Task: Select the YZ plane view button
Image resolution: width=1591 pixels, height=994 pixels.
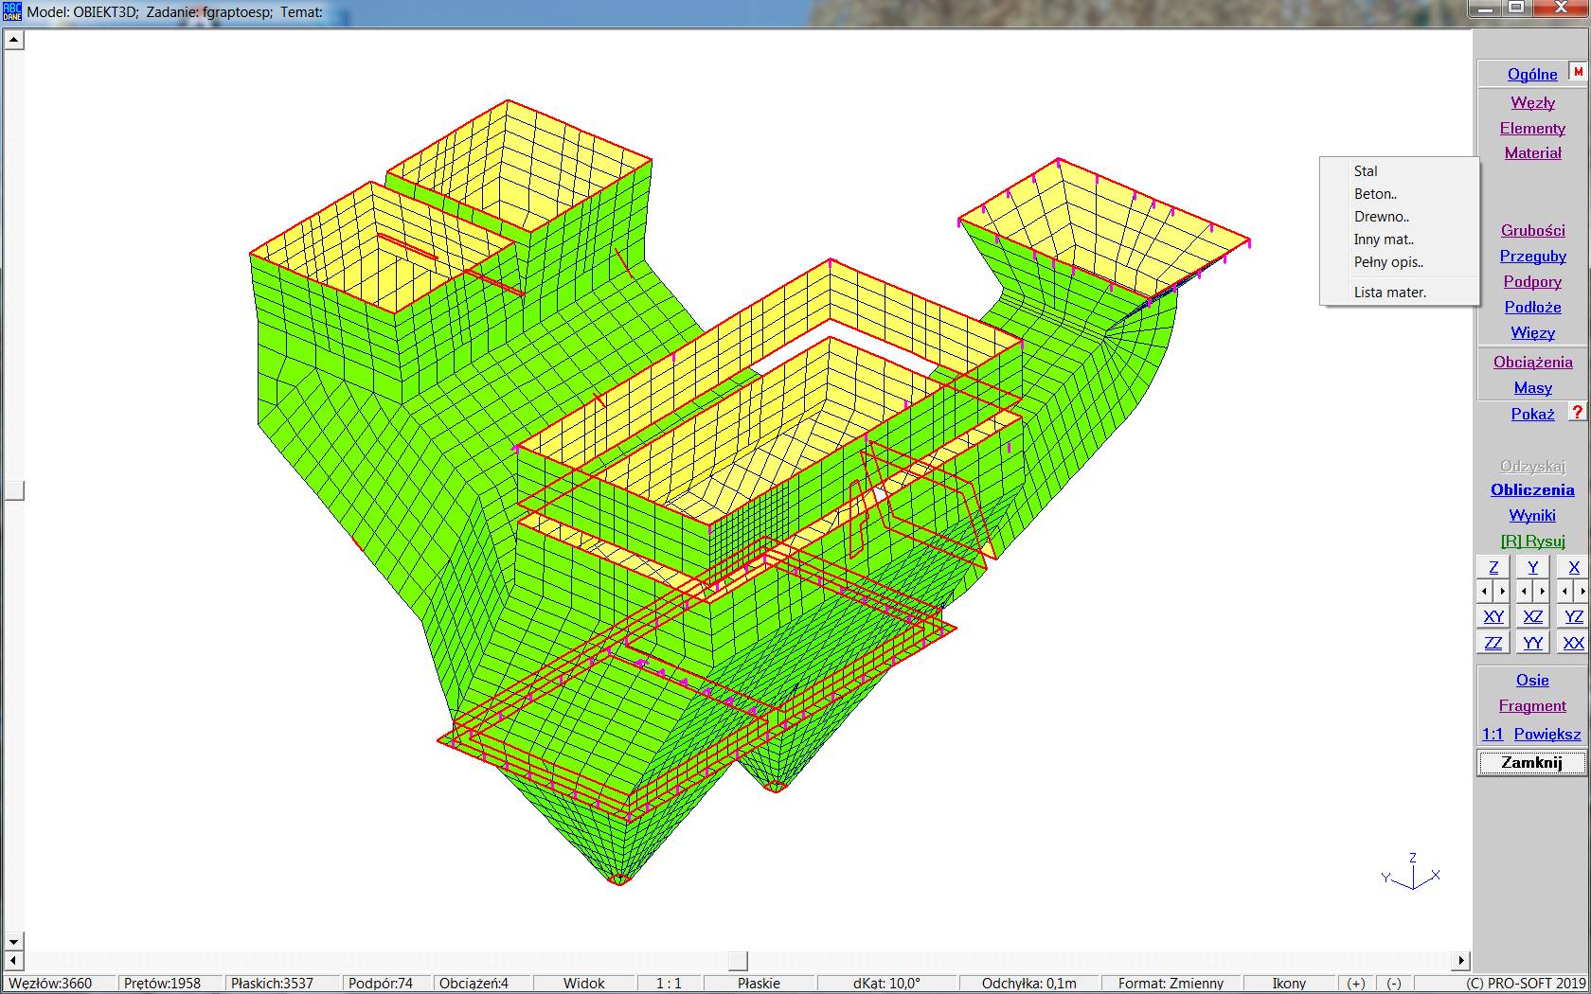Action: [1573, 617]
